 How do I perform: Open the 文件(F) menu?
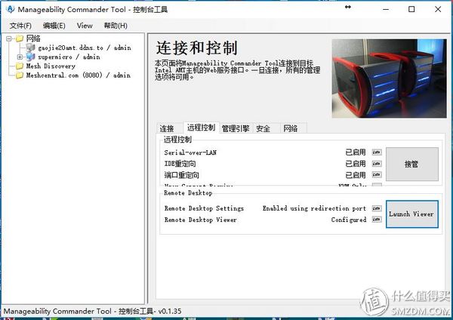(x=20, y=26)
